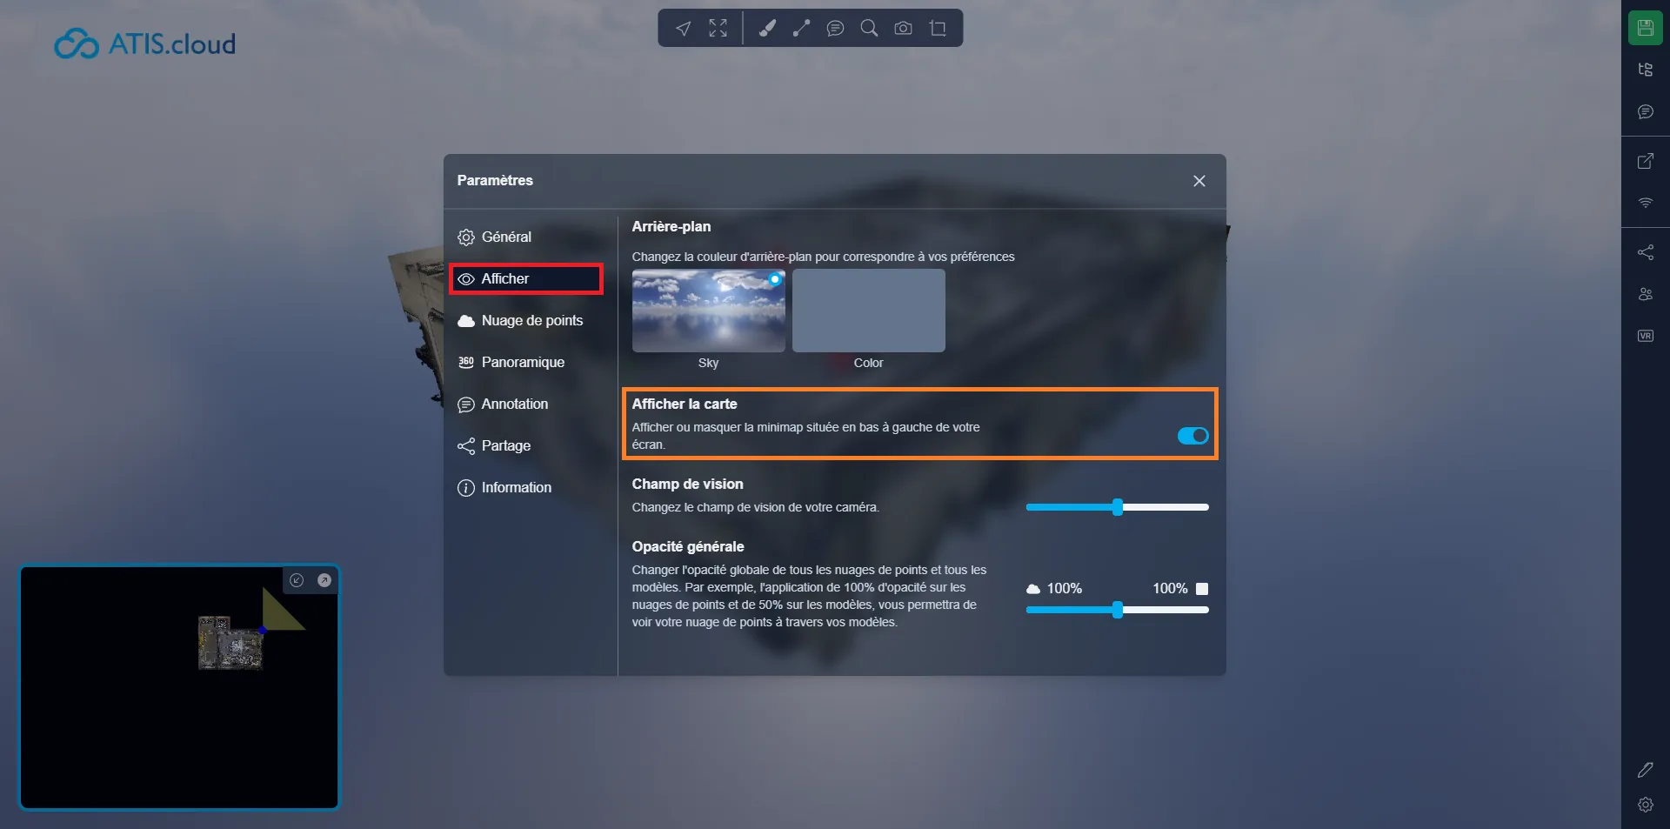Viewport: 1670px width, 829px height.
Task: Click the Arrière-plan heading
Action: (671, 226)
